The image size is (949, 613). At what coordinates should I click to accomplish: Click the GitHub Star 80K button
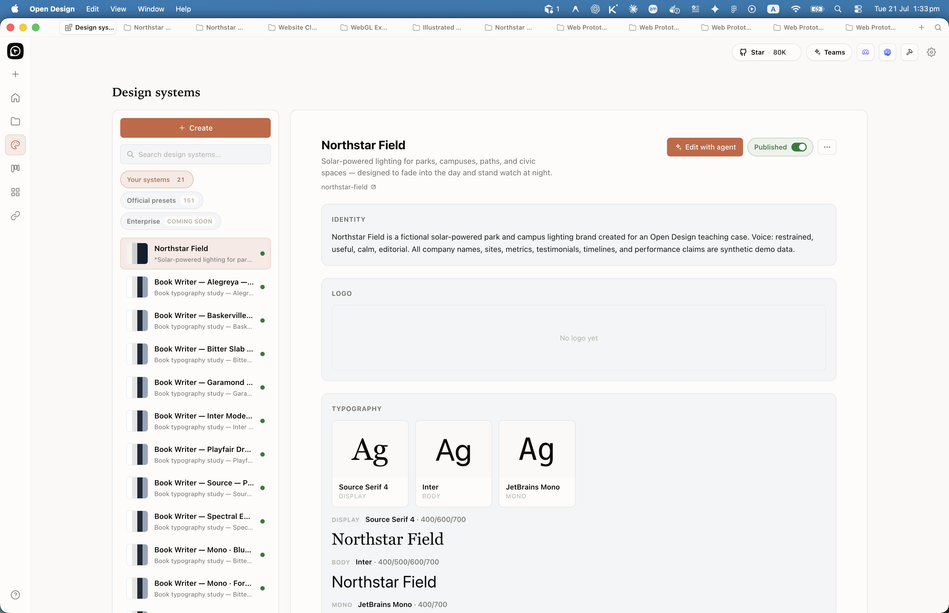click(x=766, y=52)
